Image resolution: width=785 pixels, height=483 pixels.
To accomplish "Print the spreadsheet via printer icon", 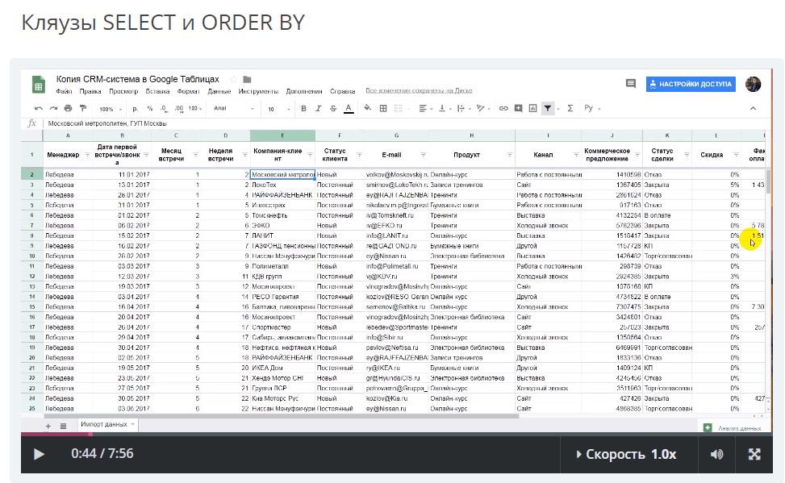I will point(68,108).
